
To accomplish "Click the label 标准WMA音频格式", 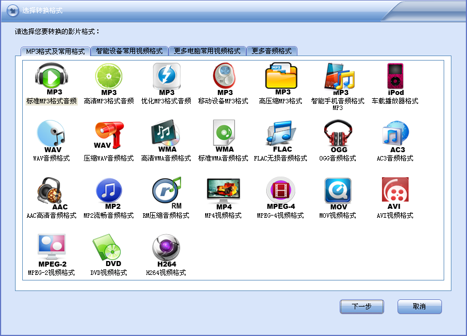I will (223, 158).
